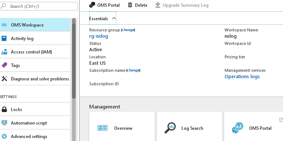283x141 pixels.
Task: Open the Activity log book icon
Action: [4, 39]
